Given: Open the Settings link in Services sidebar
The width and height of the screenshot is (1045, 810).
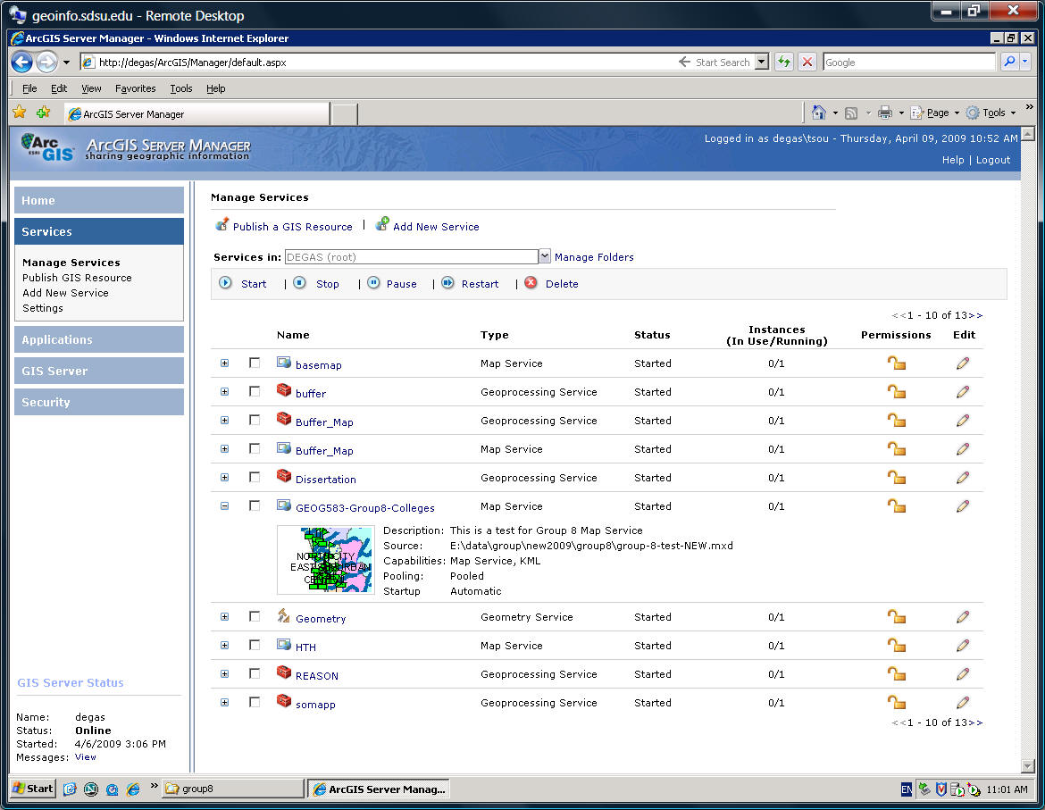Looking at the screenshot, I should [x=43, y=308].
